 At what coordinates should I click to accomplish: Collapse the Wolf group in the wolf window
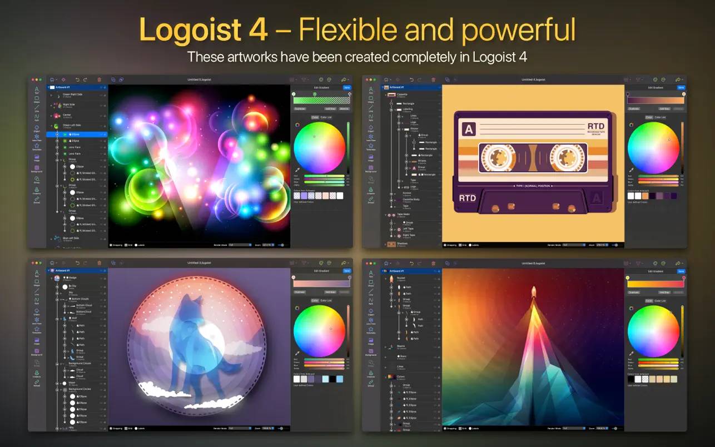point(61,319)
